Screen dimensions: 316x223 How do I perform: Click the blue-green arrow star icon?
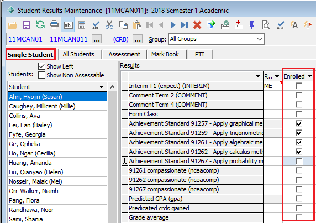tap(211, 25)
